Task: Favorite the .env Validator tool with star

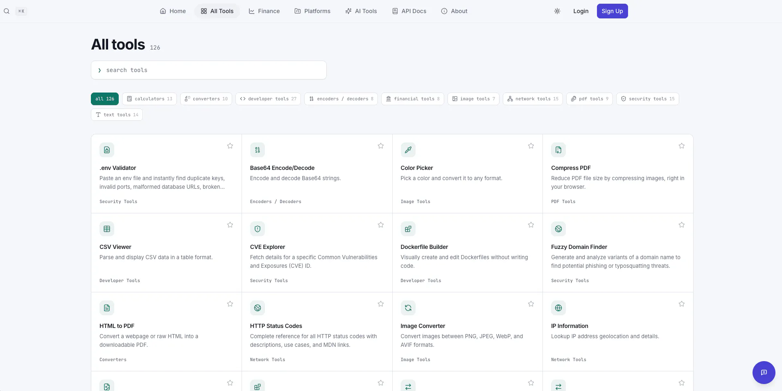Action: (x=230, y=146)
